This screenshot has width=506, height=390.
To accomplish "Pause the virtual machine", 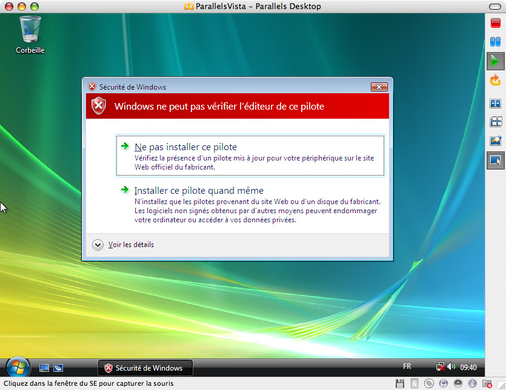I will pyautogui.click(x=495, y=42).
